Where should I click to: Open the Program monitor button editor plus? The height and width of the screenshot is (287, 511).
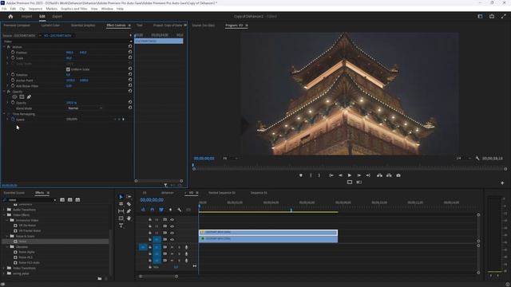tap(502, 183)
